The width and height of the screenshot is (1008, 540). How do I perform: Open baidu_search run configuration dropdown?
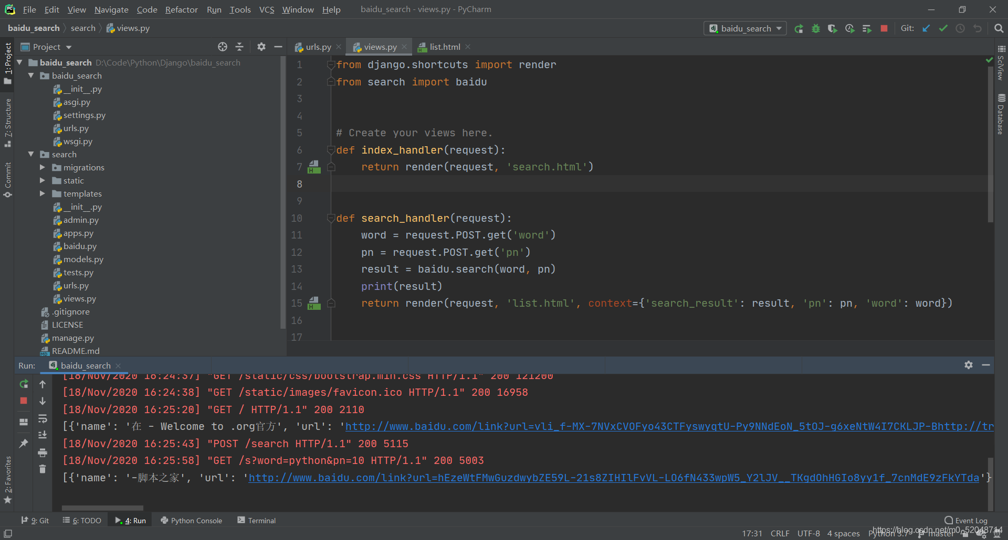coord(745,28)
